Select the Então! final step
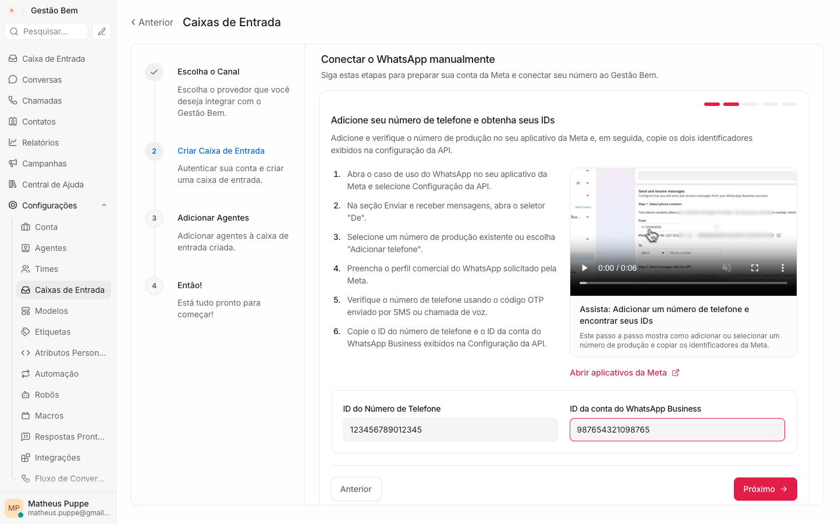 pos(190,285)
